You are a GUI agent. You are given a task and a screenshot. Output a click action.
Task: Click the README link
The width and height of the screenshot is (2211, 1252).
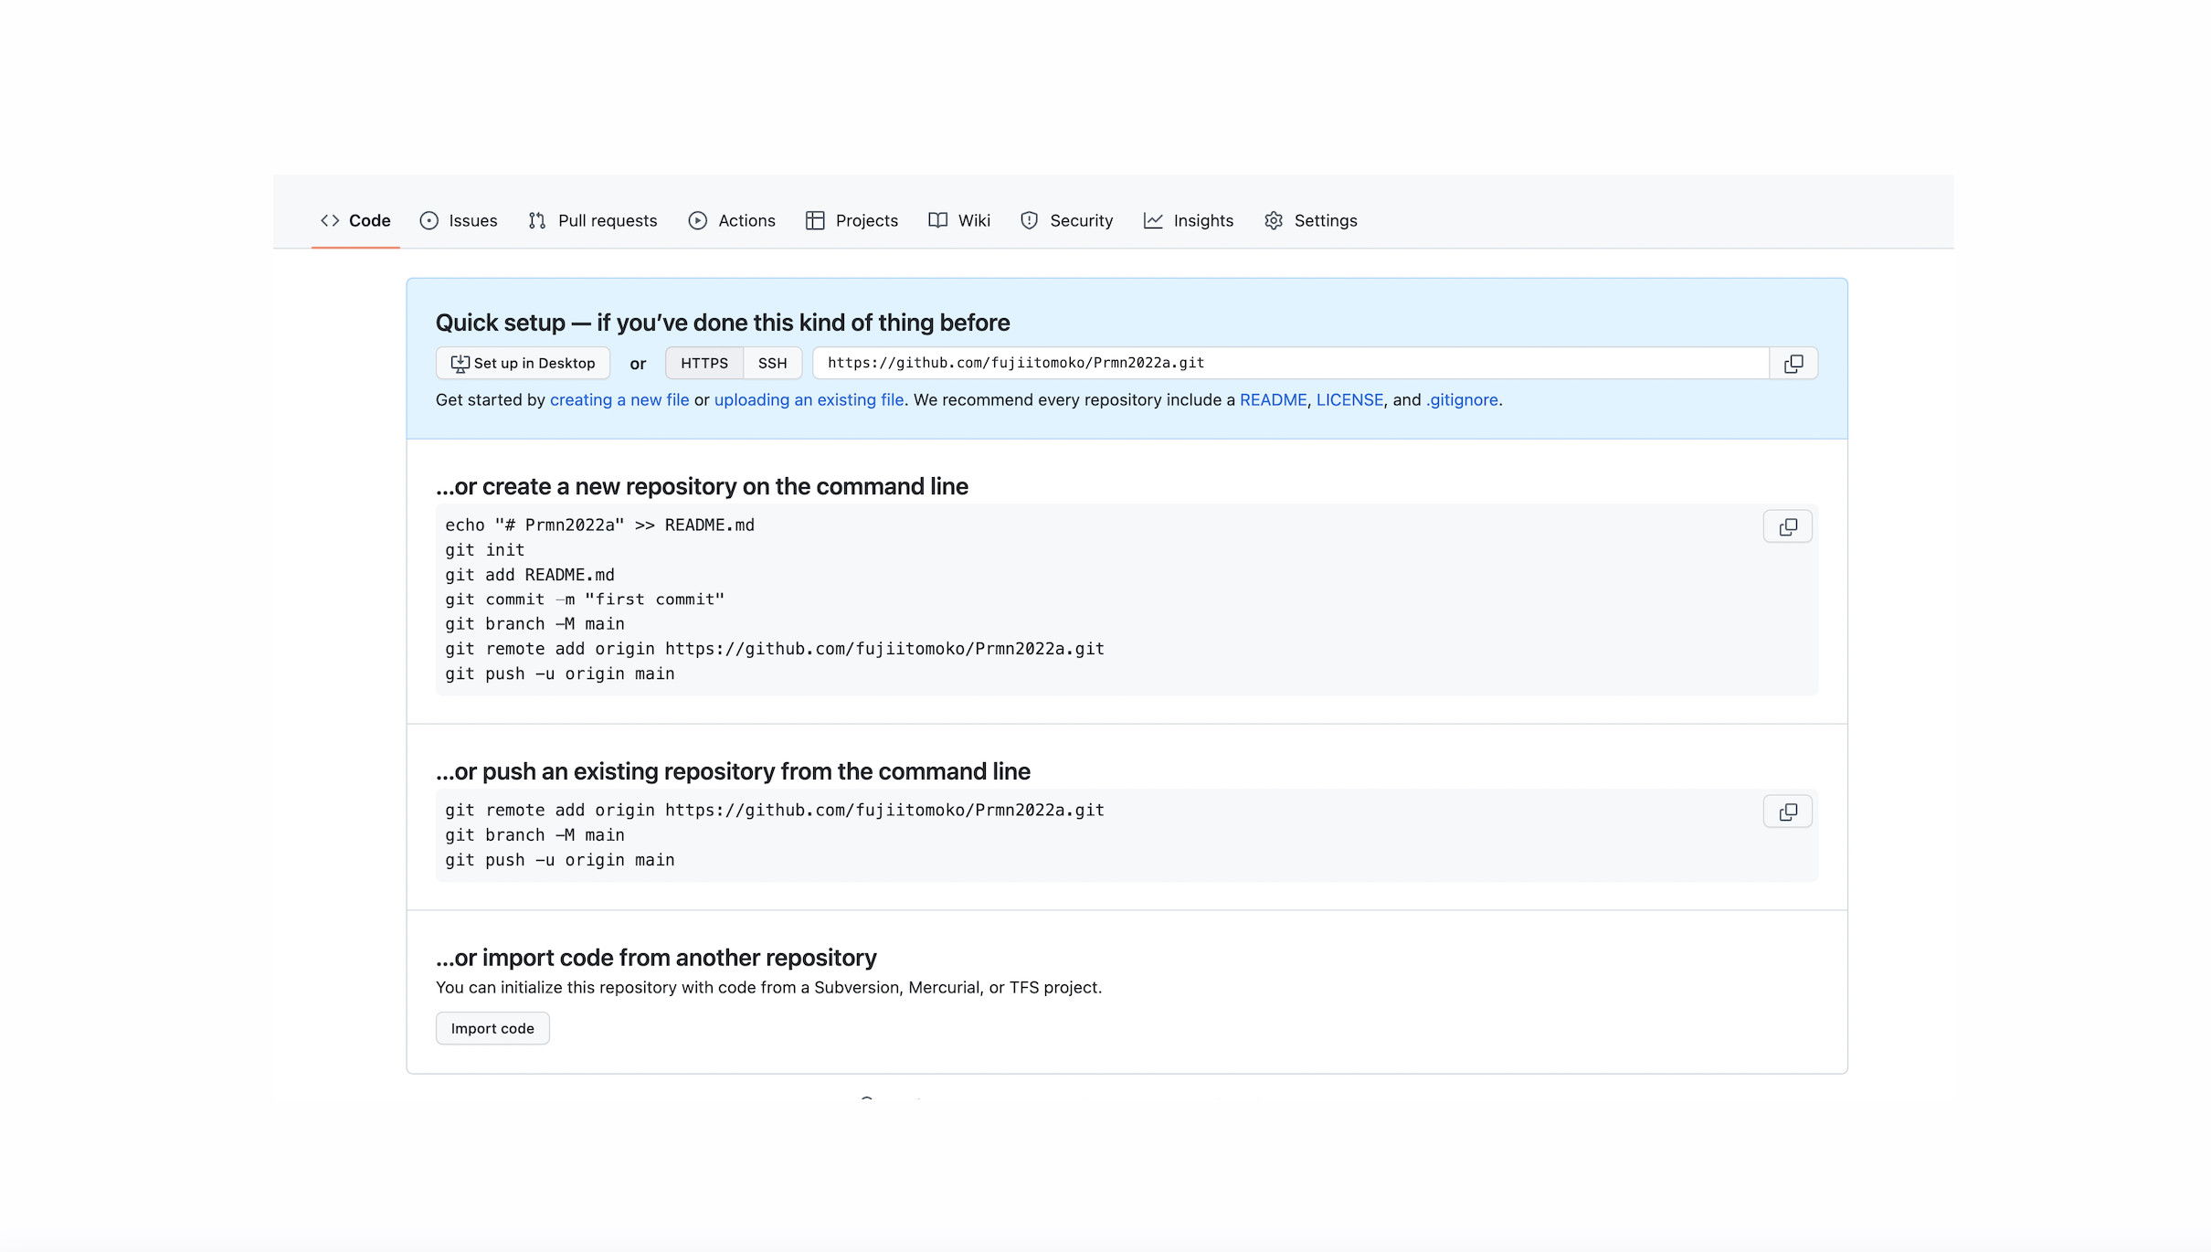(x=1273, y=399)
